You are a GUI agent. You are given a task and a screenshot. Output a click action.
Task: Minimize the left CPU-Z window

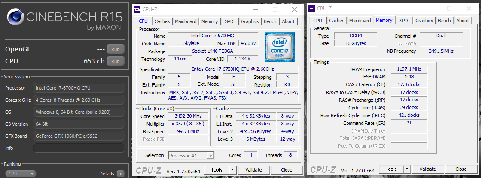click(x=255, y=9)
